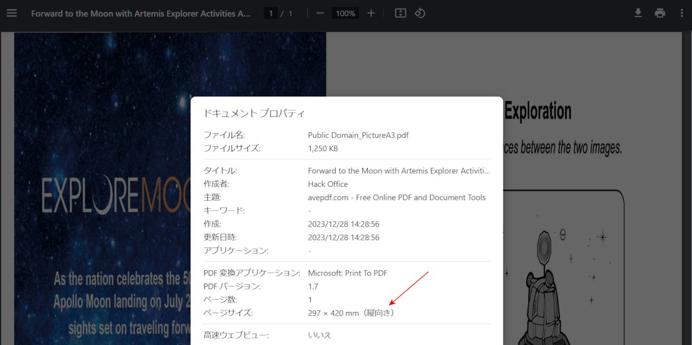
Task: Click the タイトル label
Action: (x=220, y=171)
